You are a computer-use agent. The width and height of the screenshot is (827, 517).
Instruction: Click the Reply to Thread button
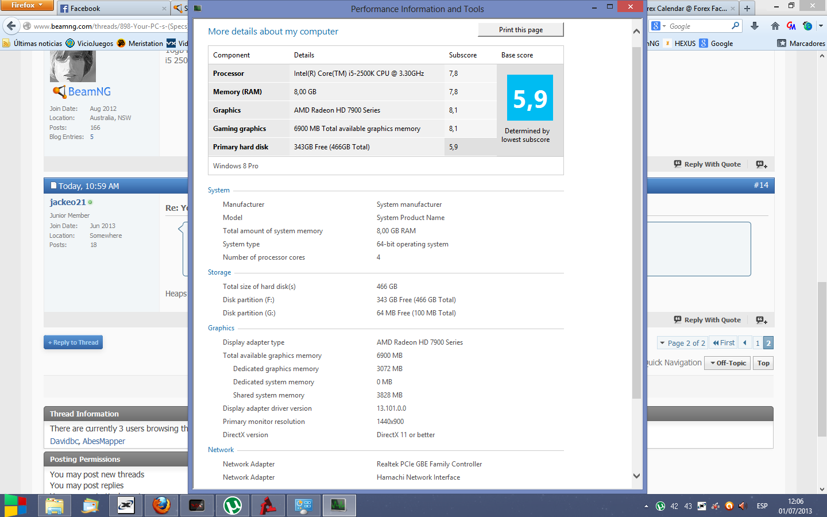click(x=73, y=342)
